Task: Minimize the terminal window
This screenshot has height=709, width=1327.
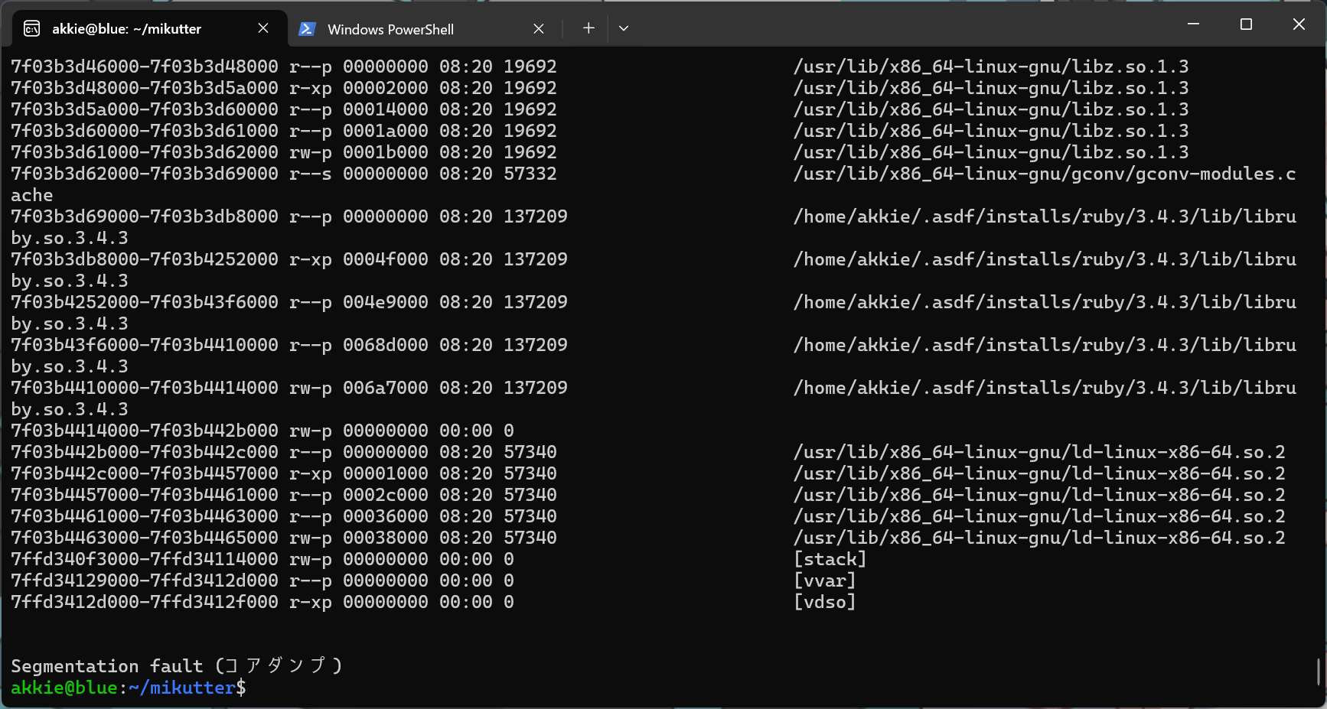Action: click(1193, 24)
